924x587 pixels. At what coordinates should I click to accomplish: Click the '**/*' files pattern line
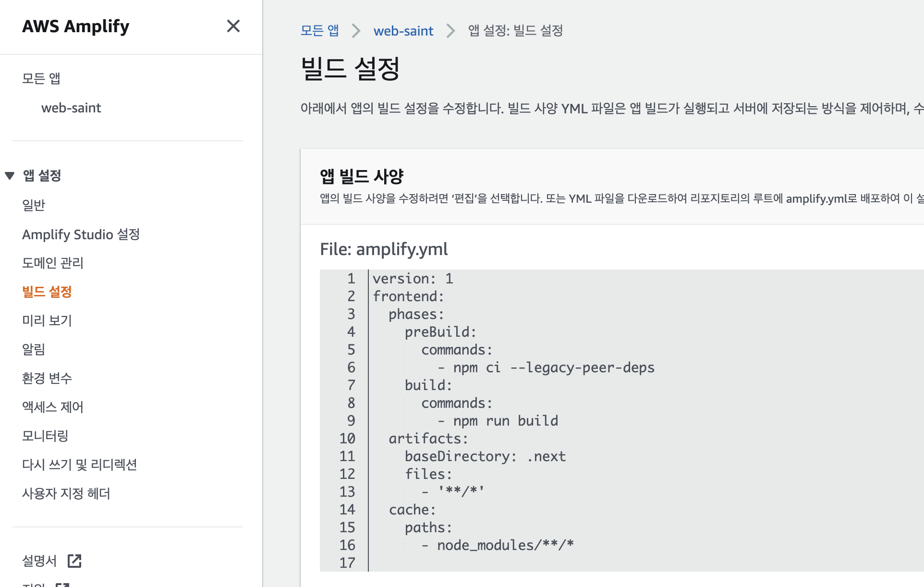453,492
